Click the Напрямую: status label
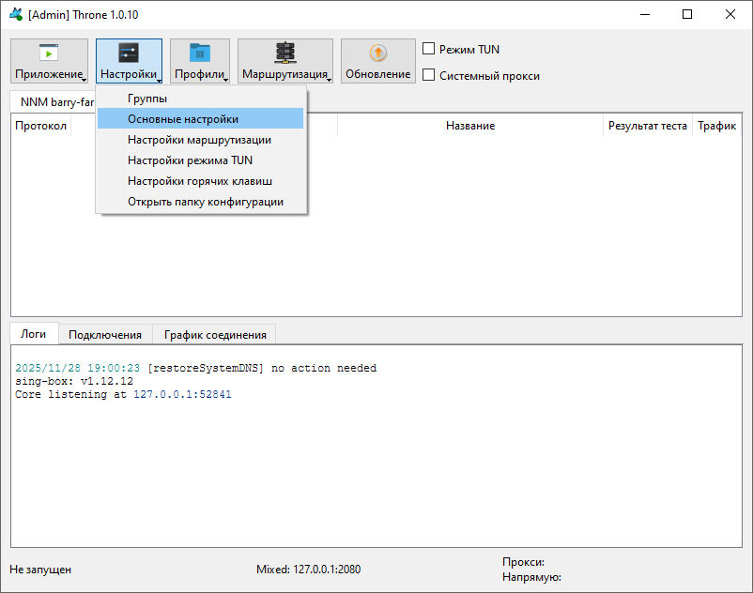 tap(531, 577)
